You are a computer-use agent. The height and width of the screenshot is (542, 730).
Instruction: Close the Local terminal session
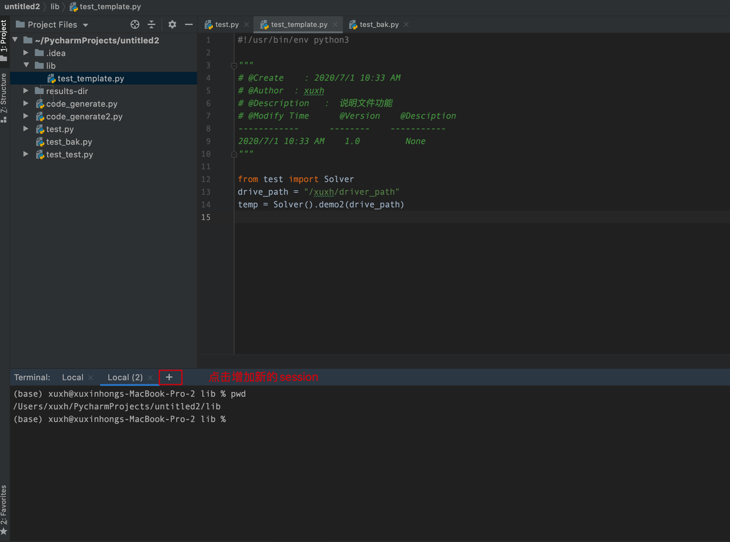tap(91, 378)
